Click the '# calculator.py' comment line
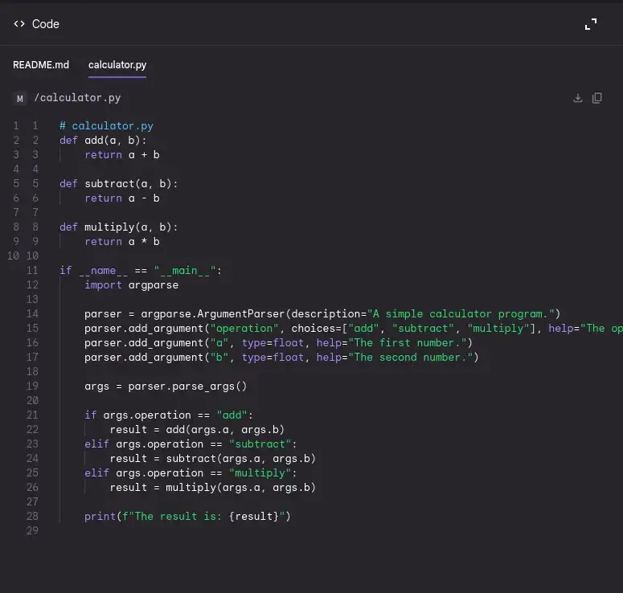 (x=106, y=126)
